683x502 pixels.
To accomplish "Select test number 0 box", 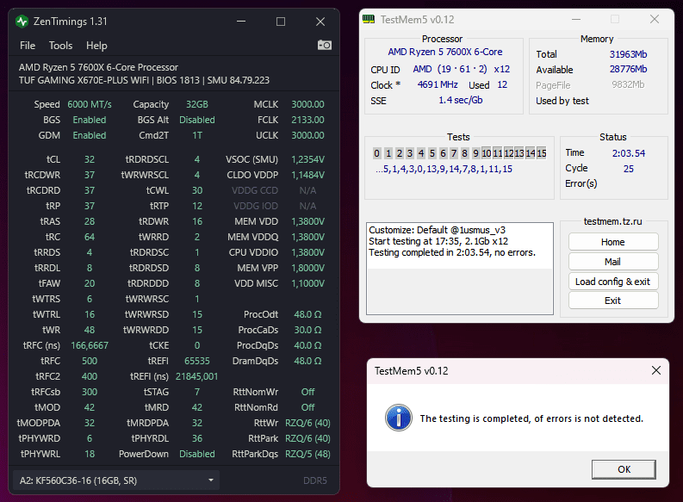I will 376,152.
